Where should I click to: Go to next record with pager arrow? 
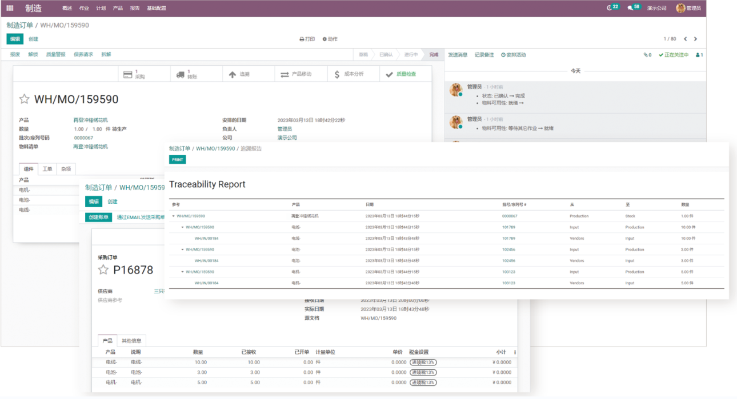pyautogui.click(x=695, y=39)
